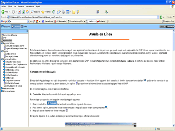This screenshot has width=175, height=131.
Task: Open the Bienvenidos al Sistema topic
Action: [9, 35]
